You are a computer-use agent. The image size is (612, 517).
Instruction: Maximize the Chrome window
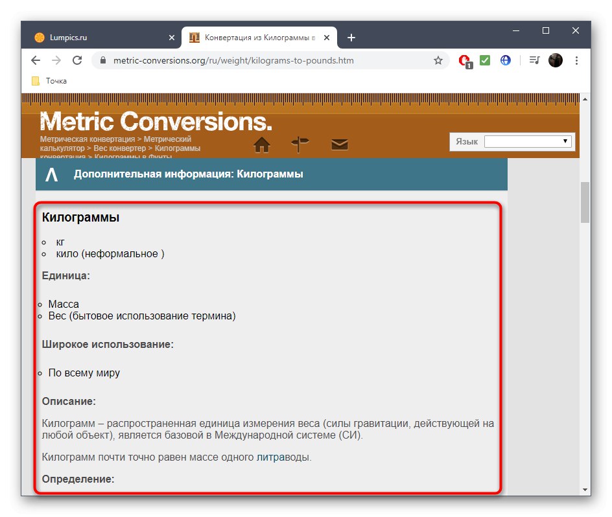[x=546, y=30]
